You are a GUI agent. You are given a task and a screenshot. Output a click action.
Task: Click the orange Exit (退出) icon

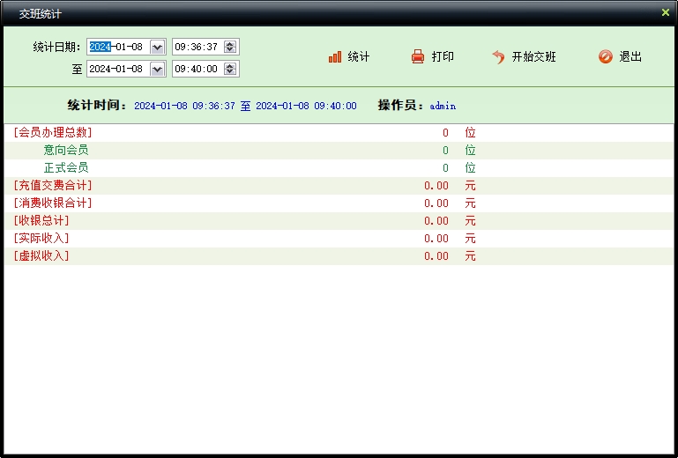[605, 57]
